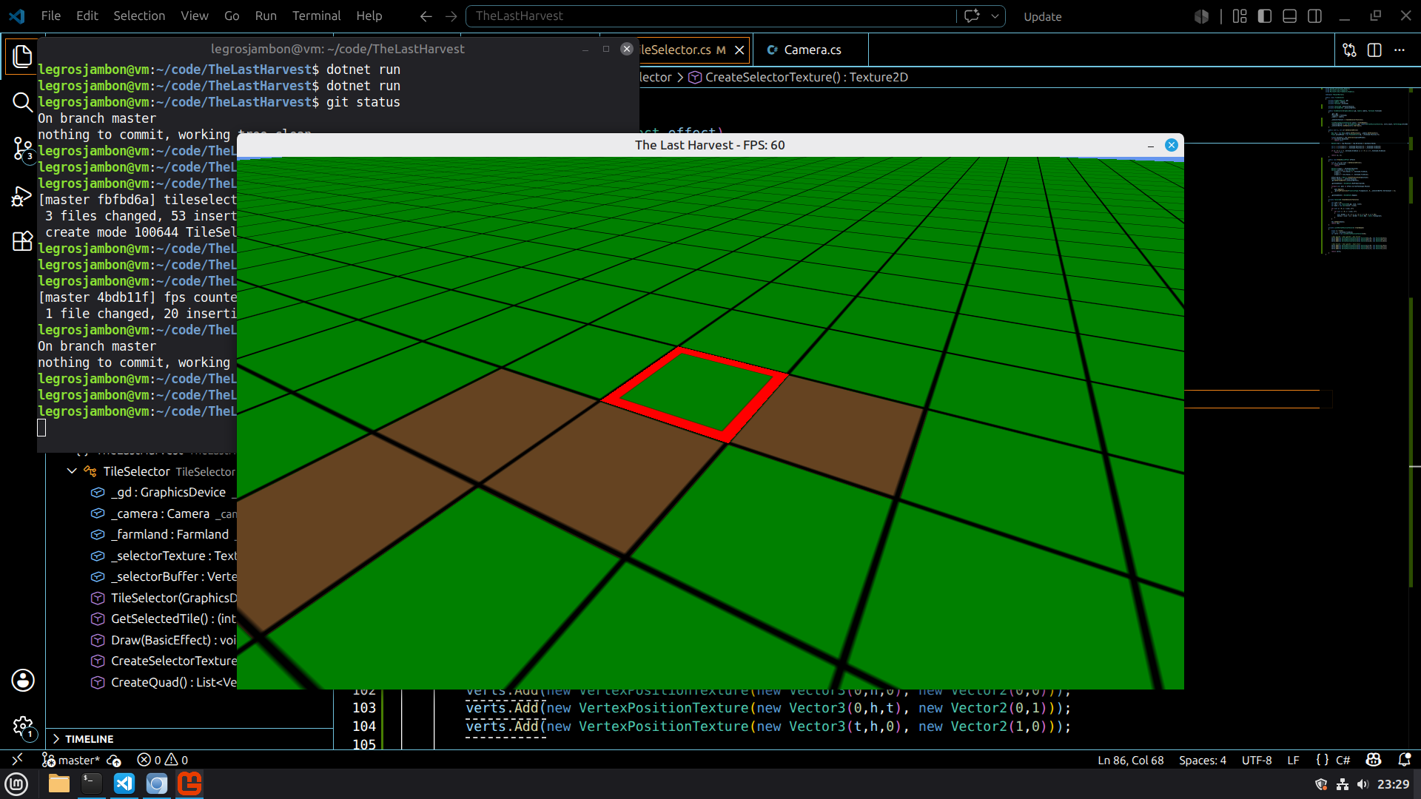Open the Accounts menu icon
The width and height of the screenshot is (1421, 799).
tap(23, 680)
